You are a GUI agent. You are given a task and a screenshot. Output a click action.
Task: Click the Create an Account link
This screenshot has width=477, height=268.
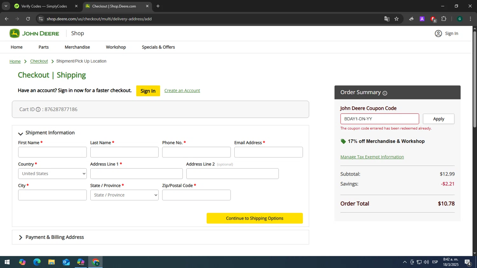[182, 90]
